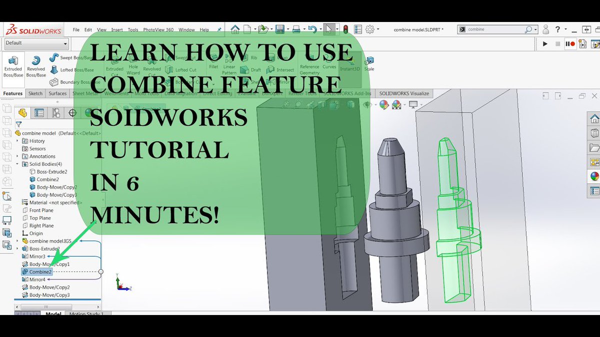Click the Home icon in top toolbar
This screenshot has width=600, height=337.
[x=235, y=29]
